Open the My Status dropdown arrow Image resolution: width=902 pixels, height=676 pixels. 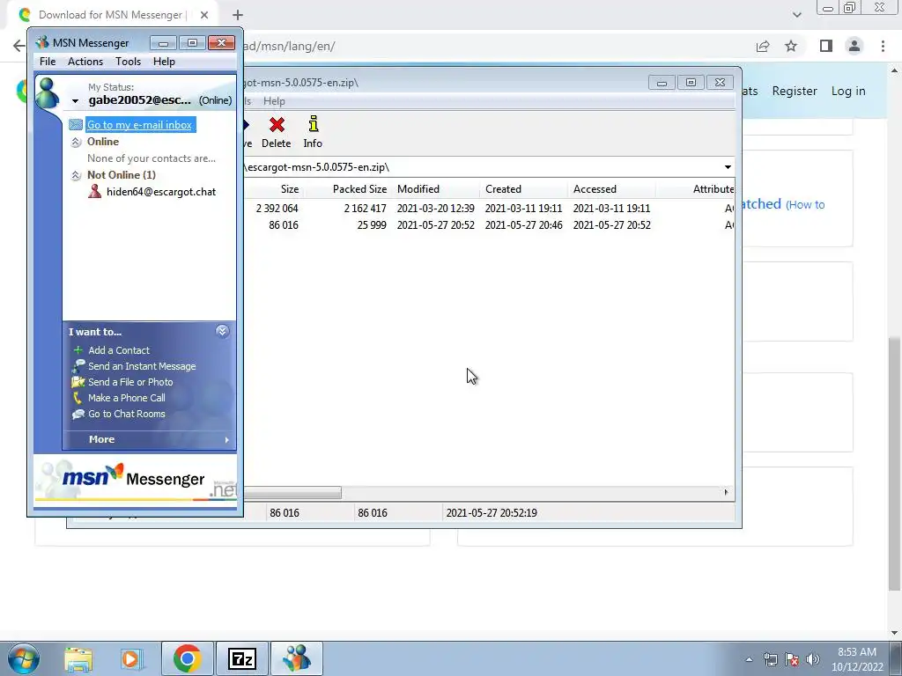75,101
